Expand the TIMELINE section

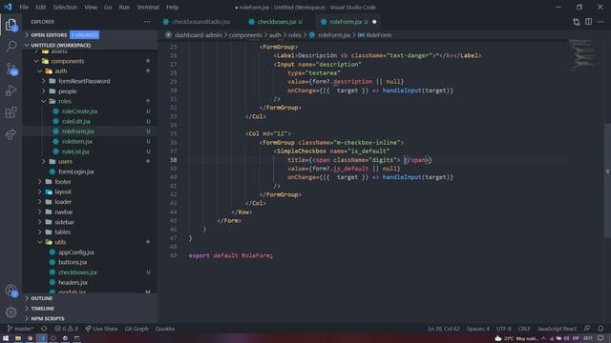pos(42,309)
